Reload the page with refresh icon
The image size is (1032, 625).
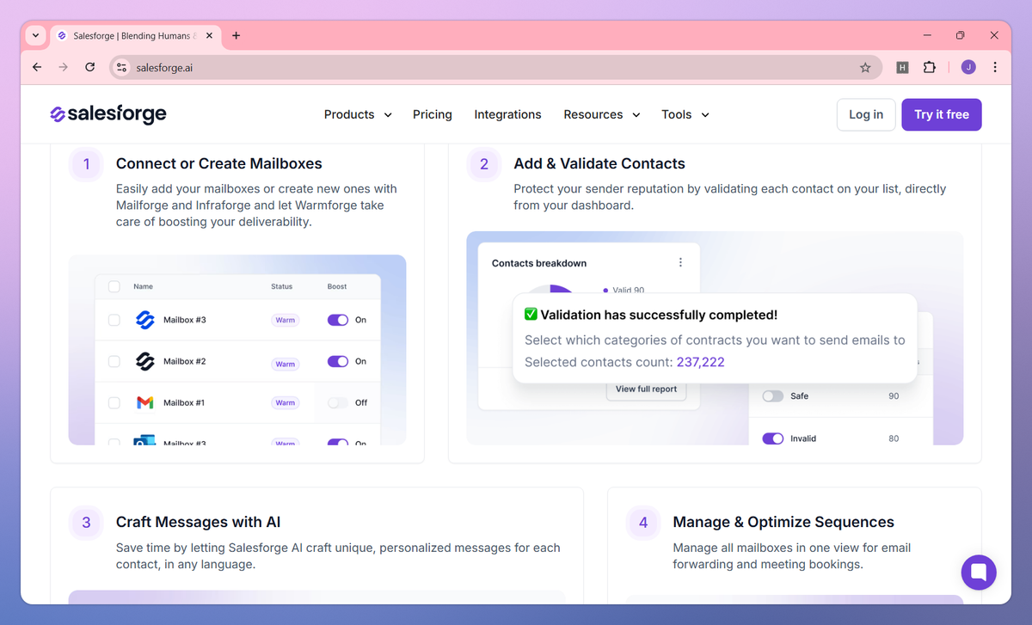point(89,67)
